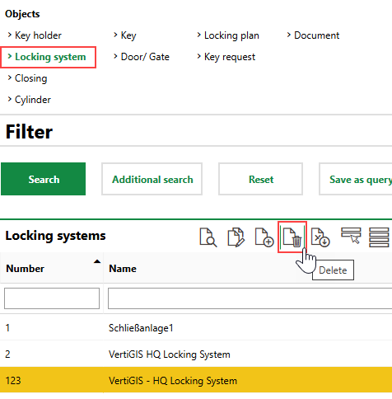Click the Number filter input field
392x399 pixels.
tap(52, 298)
